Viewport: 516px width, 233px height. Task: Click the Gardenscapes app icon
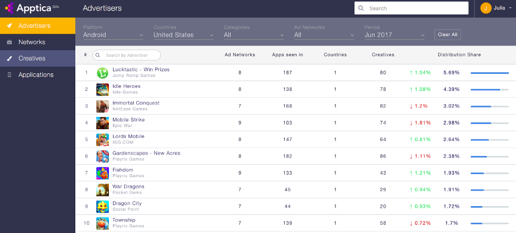(x=102, y=157)
